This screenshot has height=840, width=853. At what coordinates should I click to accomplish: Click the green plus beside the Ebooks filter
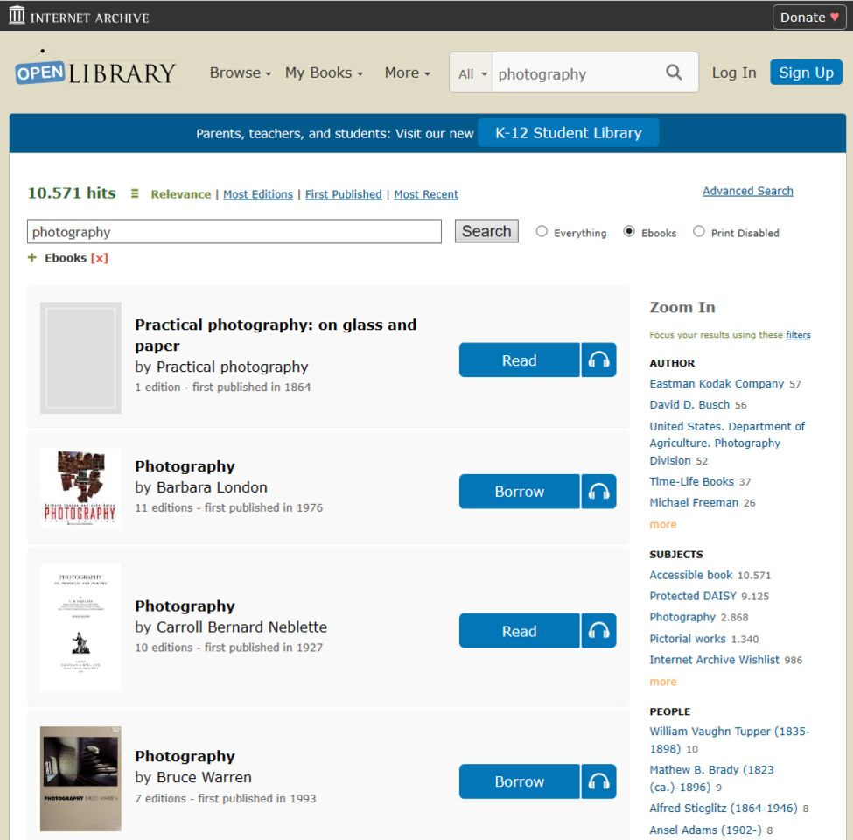coord(30,258)
